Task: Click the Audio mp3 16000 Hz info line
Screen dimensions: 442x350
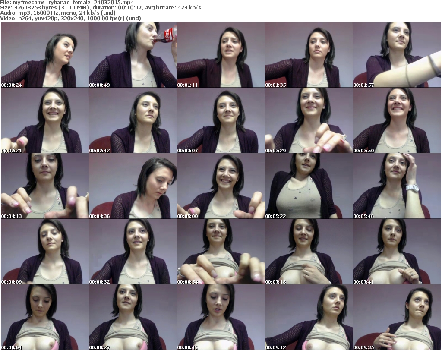Action: point(58,13)
